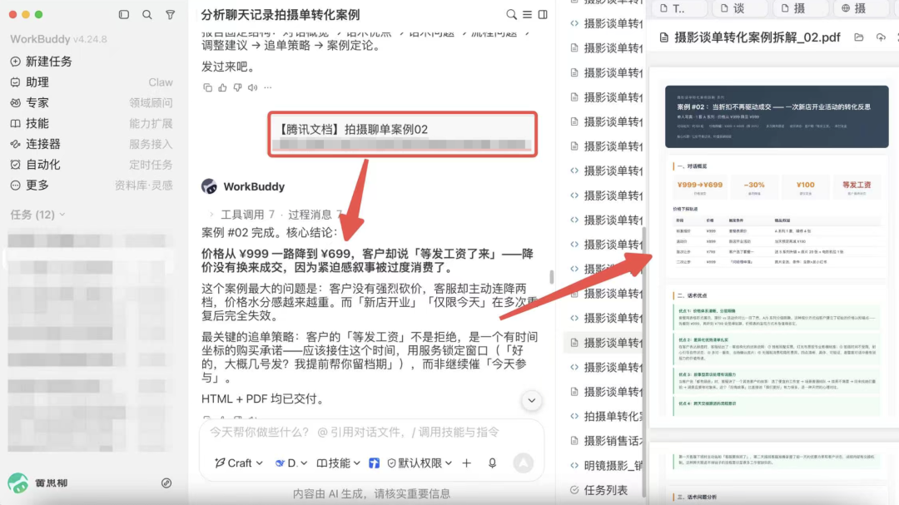Open the 默认权限 permissions dropdown
899x505 pixels.
click(x=420, y=463)
